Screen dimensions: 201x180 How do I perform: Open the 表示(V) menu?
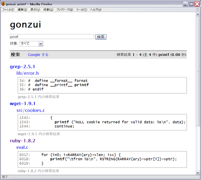(x=35, y=10)
